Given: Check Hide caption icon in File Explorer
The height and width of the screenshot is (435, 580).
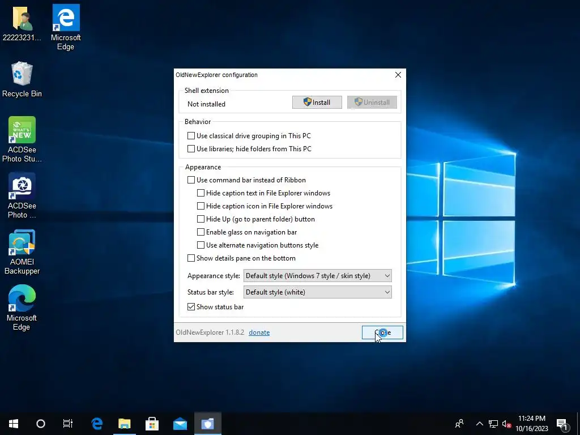Looking at the screenshot, I should (x=201, y=206).
